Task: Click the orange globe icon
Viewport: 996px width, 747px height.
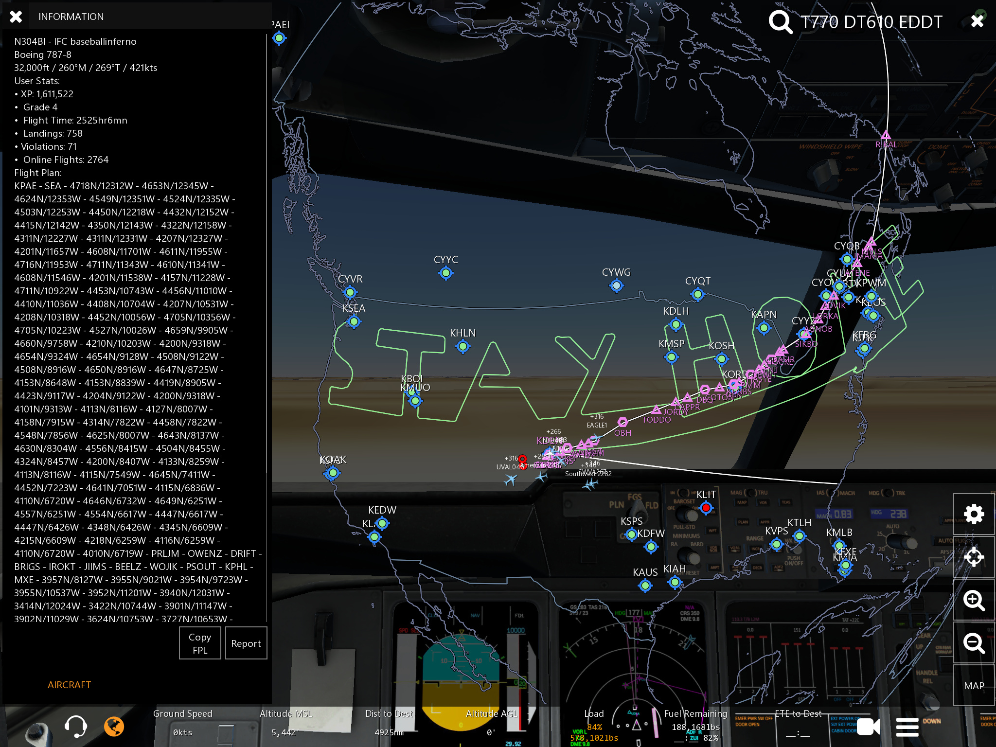Action: point(114,727)
